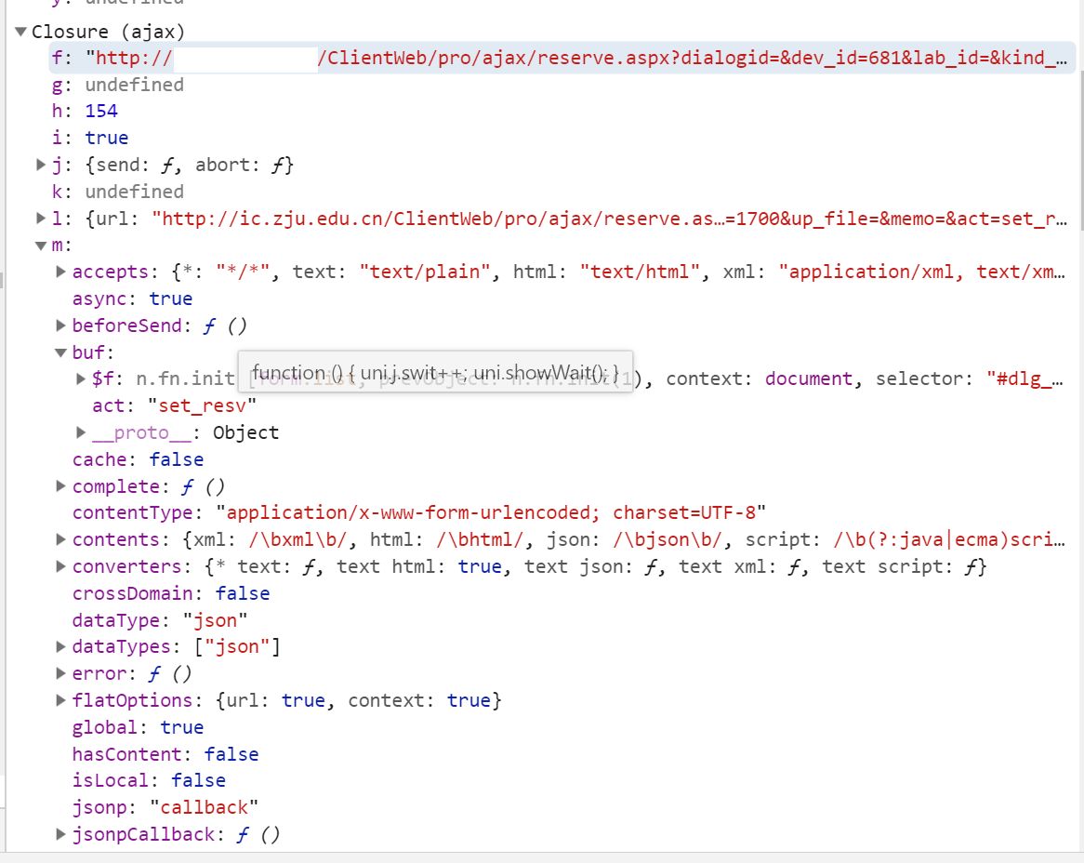
Task: Select the f URL string property row
Action: point(558,59)
